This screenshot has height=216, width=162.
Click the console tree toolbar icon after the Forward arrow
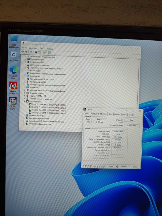[x=31, y=52]
